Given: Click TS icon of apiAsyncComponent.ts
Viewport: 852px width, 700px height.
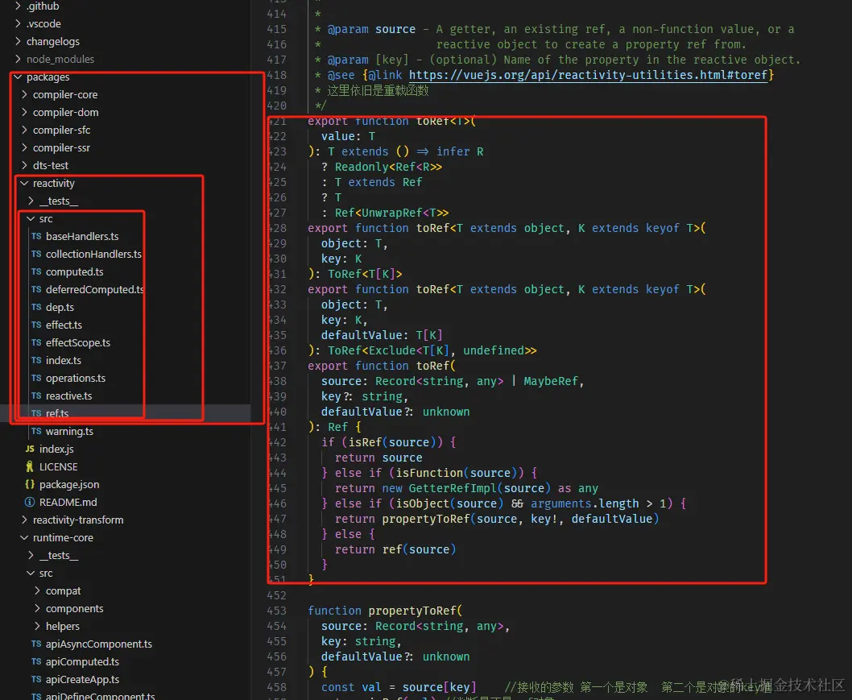Looking at the screenshot, I should (36, 644).
